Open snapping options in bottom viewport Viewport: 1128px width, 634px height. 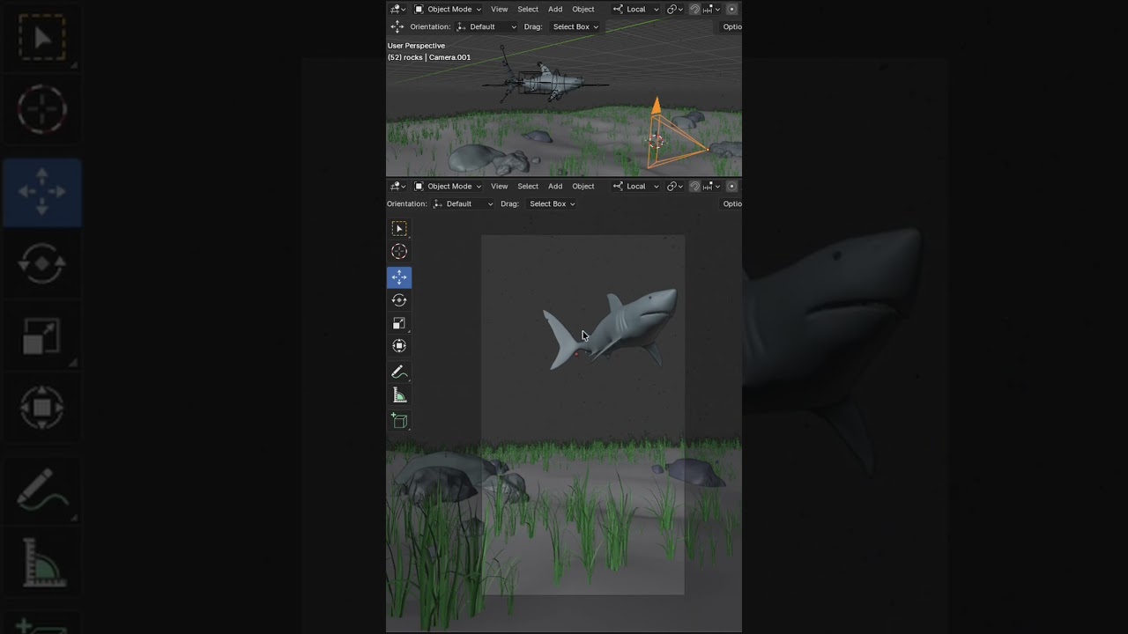711,186
